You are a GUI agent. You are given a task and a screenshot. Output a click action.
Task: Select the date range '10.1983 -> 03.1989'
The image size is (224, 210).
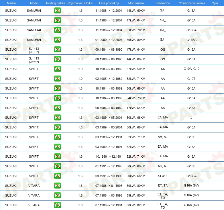pyautogui.click(x=109, y=69)
